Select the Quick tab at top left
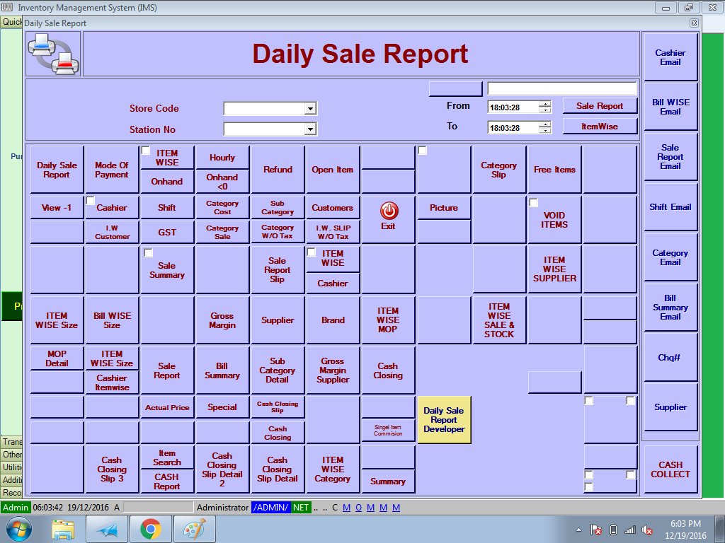 (x=11, y=22)
